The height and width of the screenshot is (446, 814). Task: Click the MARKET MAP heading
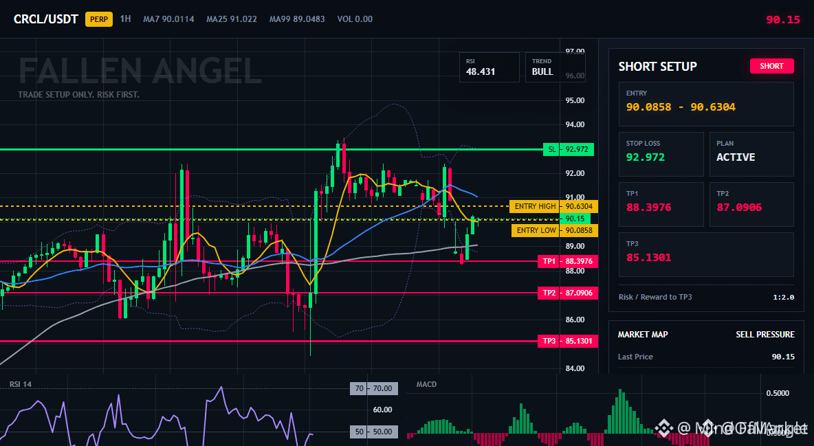(643, 335)
